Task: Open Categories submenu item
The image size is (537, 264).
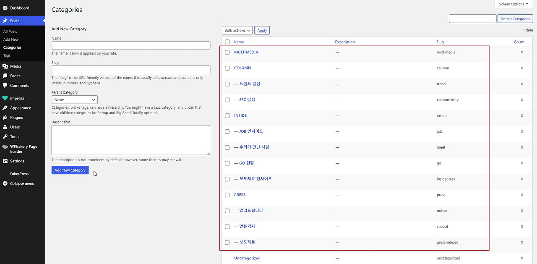Action: (12, 47)
